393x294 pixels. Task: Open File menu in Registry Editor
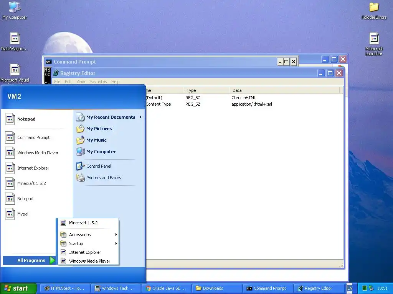57,82
